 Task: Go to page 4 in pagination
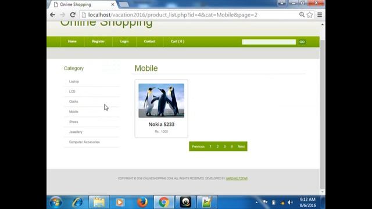coord(232,146)
